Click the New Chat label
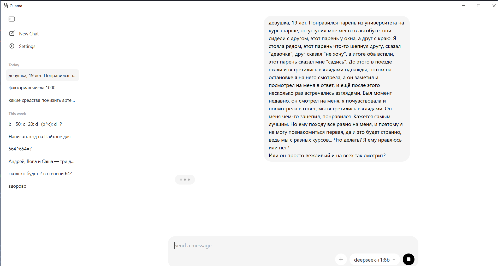This screenshot has width=498, height=266. click(x=29, y=34)
